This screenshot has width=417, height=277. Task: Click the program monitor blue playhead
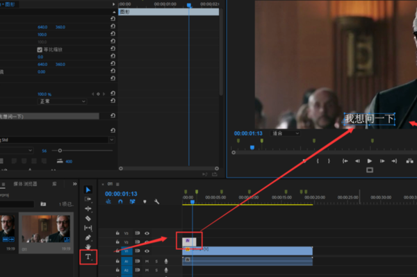coord(252,147)
